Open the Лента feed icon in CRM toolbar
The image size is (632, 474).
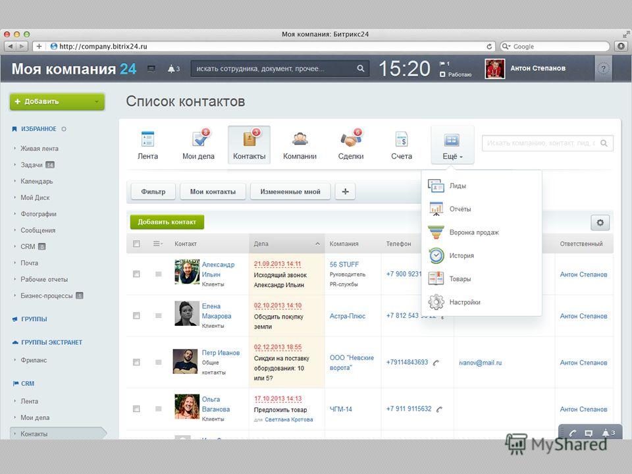[147, 145]
